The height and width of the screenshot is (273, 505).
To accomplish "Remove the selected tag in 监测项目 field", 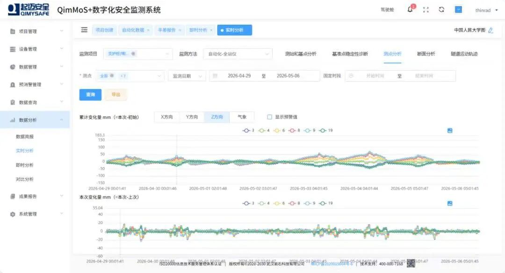I will 133,54.
